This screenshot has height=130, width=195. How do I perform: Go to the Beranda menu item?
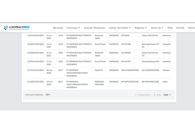(x=58, y=28)
